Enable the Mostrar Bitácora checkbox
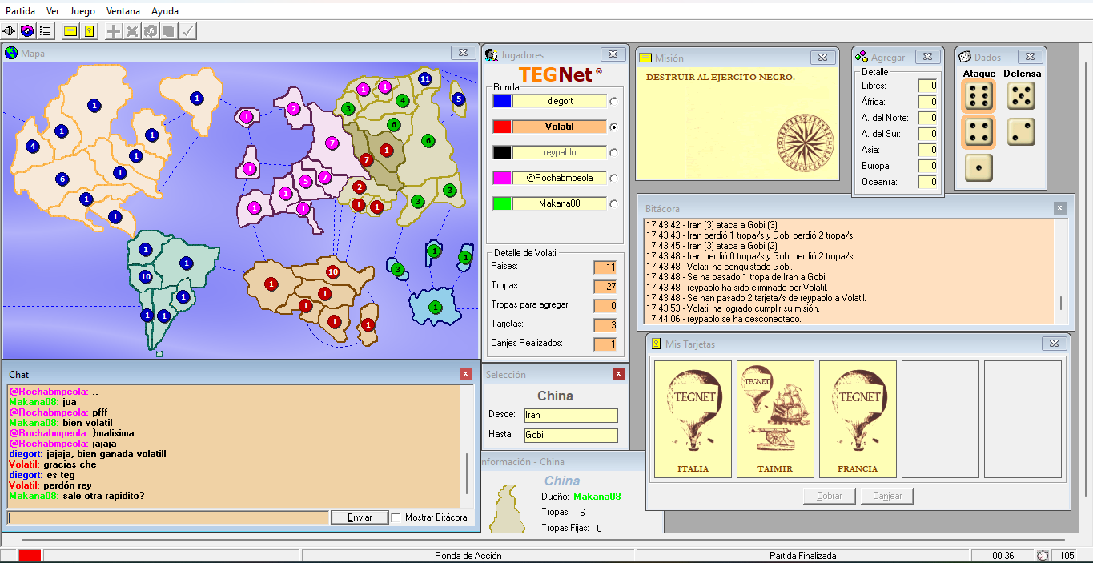 tap(396, 517)
